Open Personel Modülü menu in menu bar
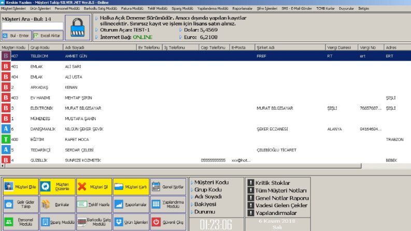Screen dimensions: 411x231 (67, 8)
